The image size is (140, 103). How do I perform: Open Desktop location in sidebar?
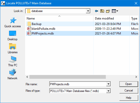[x=13, y=35]
